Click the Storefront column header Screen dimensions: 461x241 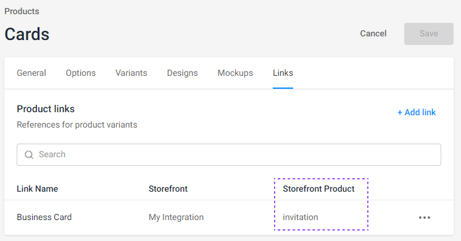[168, 189]
